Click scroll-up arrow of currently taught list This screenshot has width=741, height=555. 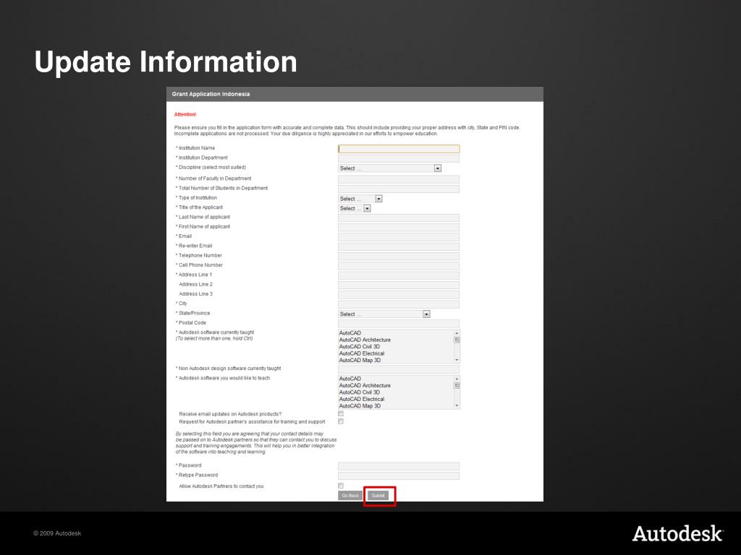457,333
